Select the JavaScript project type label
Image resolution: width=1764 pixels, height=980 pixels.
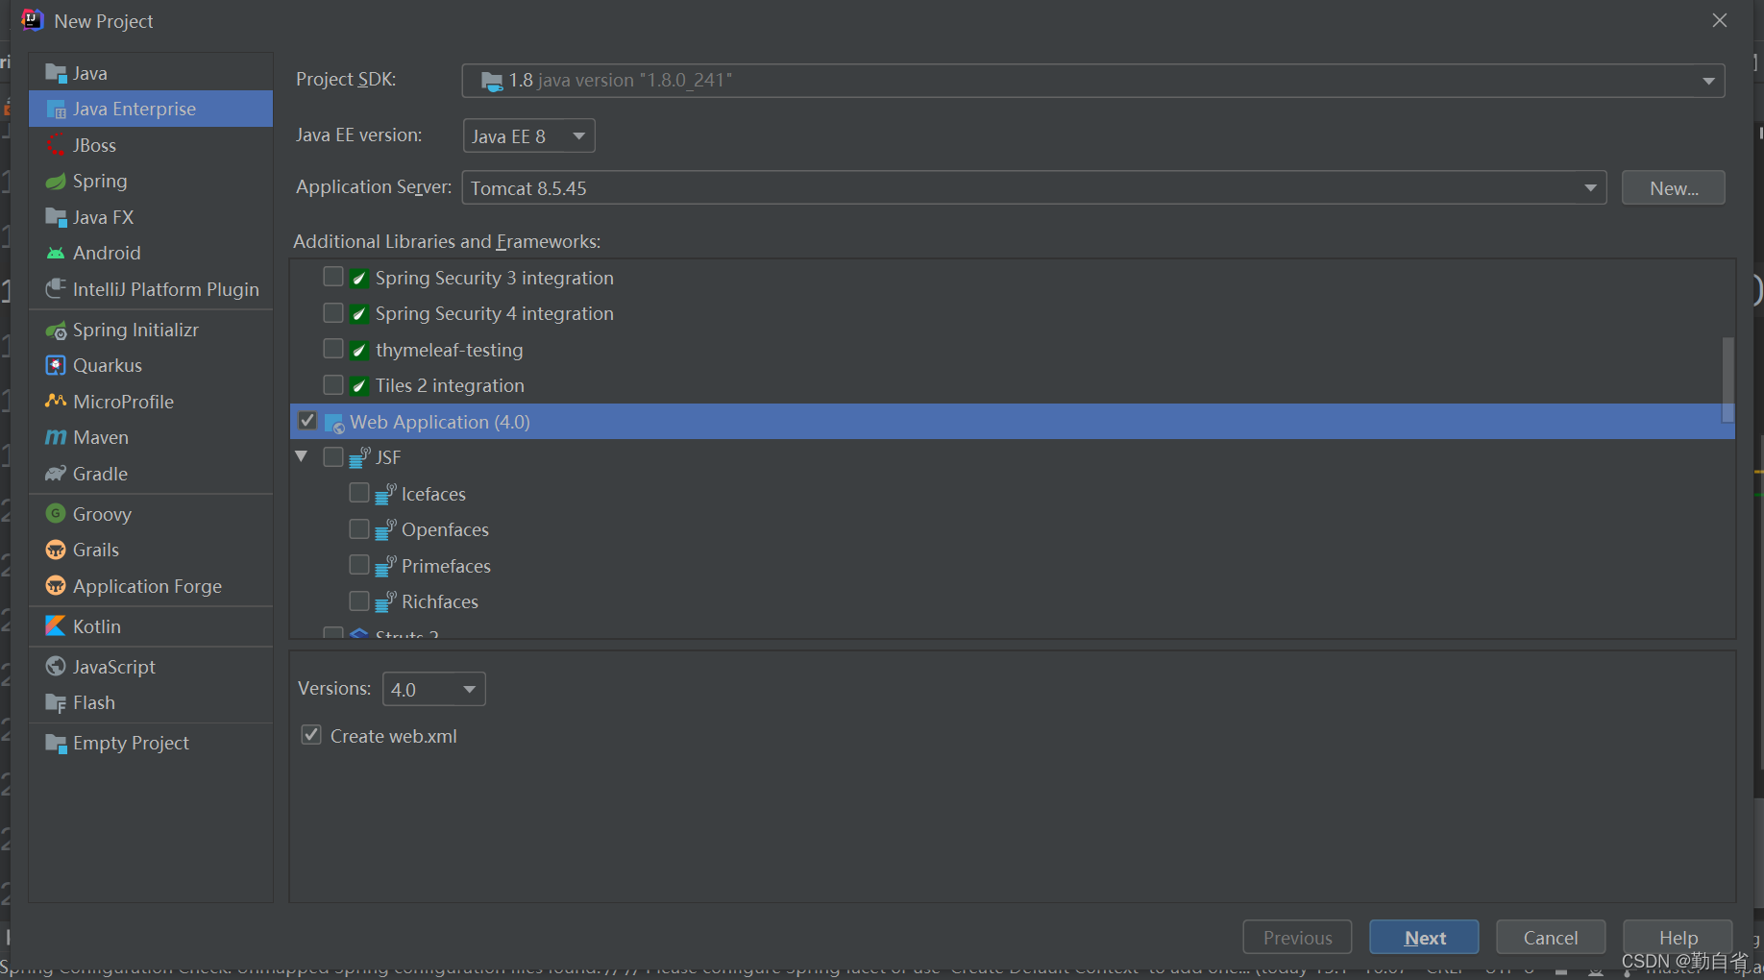[114, 667]
